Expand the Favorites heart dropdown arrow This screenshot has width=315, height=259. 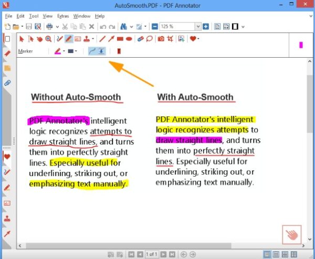[x=198, y=39]
